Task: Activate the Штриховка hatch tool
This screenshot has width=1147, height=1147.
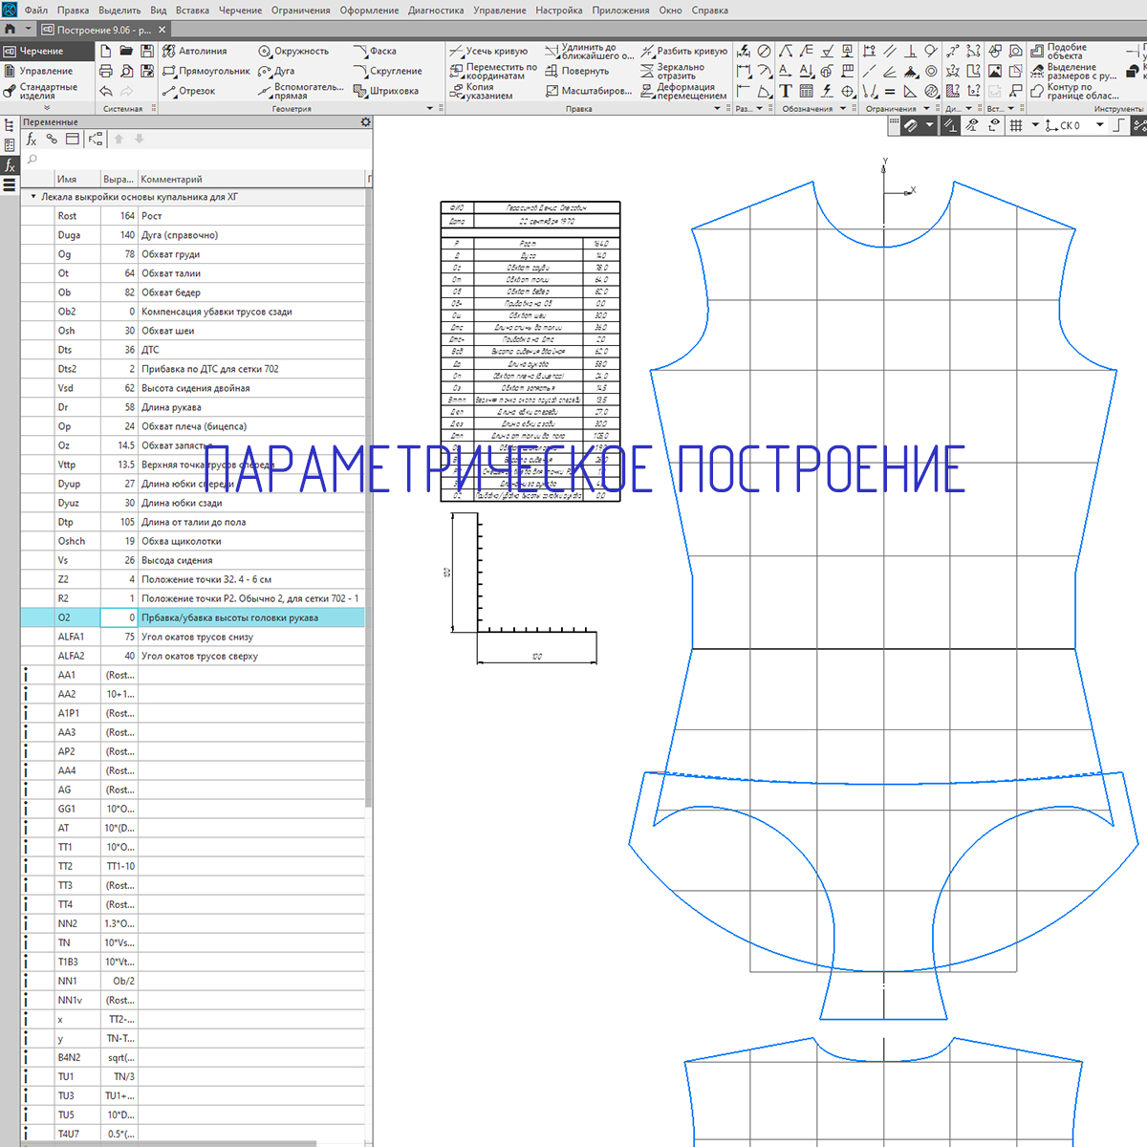Action: (x=386, y=91)
